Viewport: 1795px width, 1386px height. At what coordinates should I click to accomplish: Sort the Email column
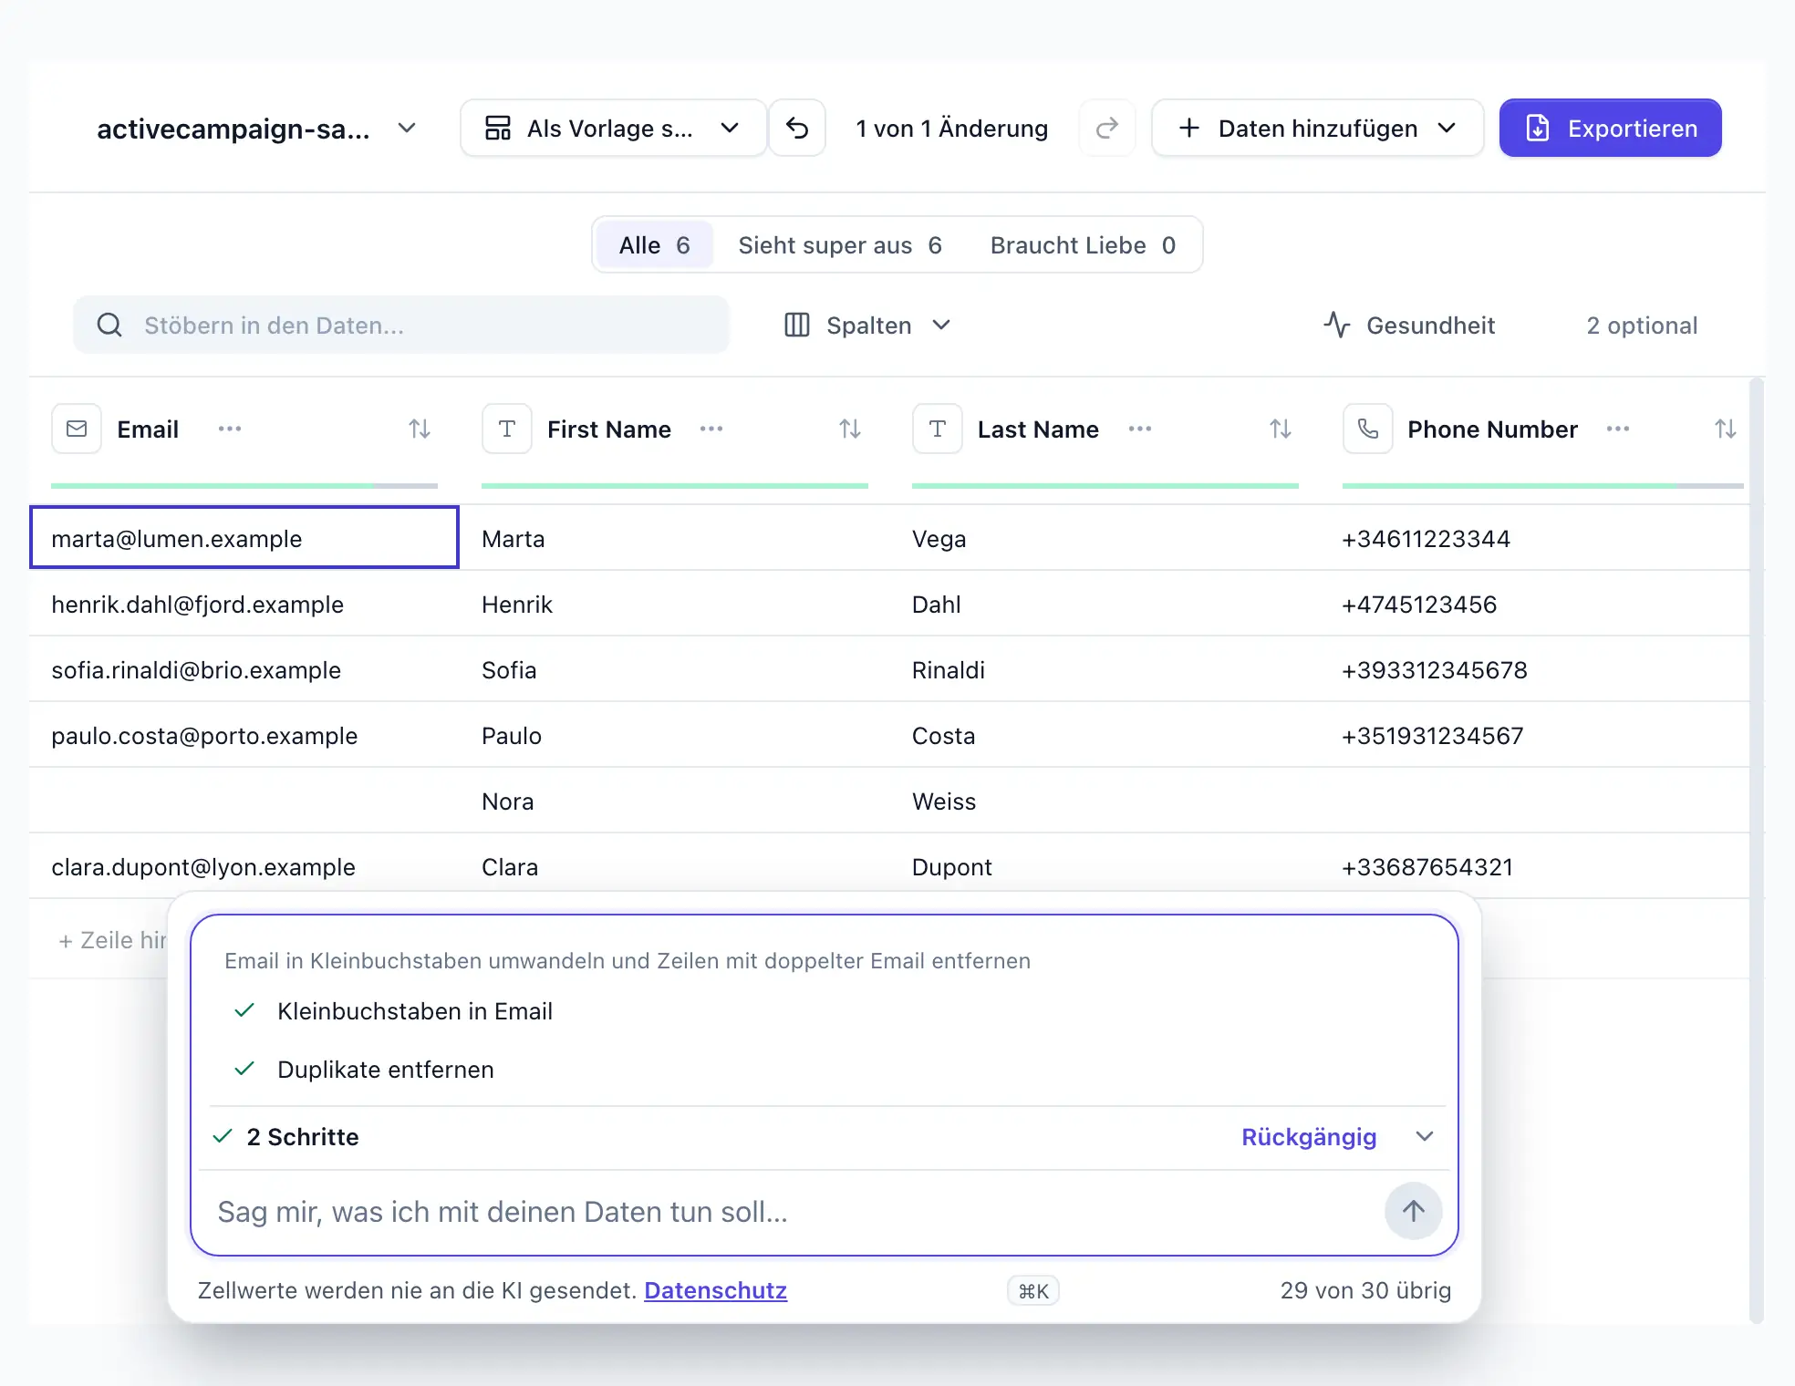coord(420,429)
